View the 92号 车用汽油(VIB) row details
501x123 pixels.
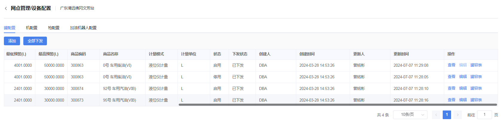point(451,88)
